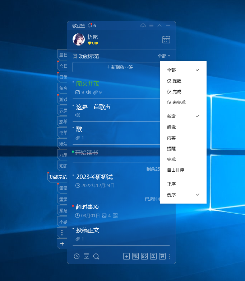Screen dimensions: 245x281
Task: Open the note titled 歌
Action: coord(79,129)
